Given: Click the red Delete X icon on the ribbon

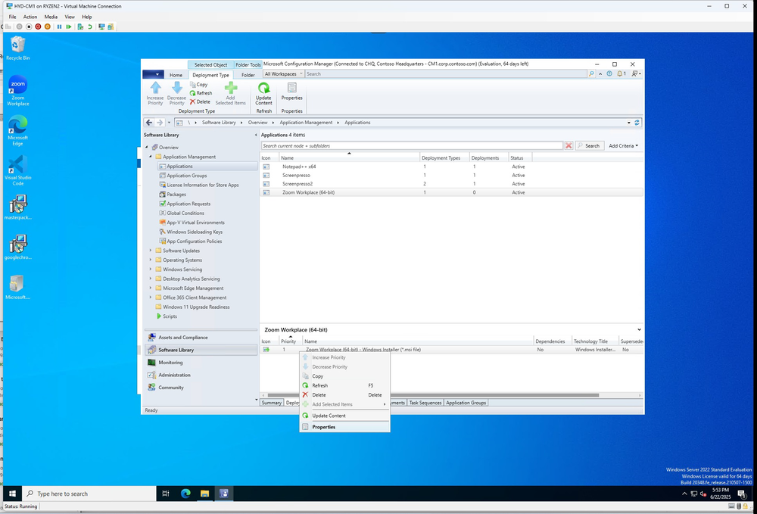Looking at the screenshot, I should [x=192, y=101].
